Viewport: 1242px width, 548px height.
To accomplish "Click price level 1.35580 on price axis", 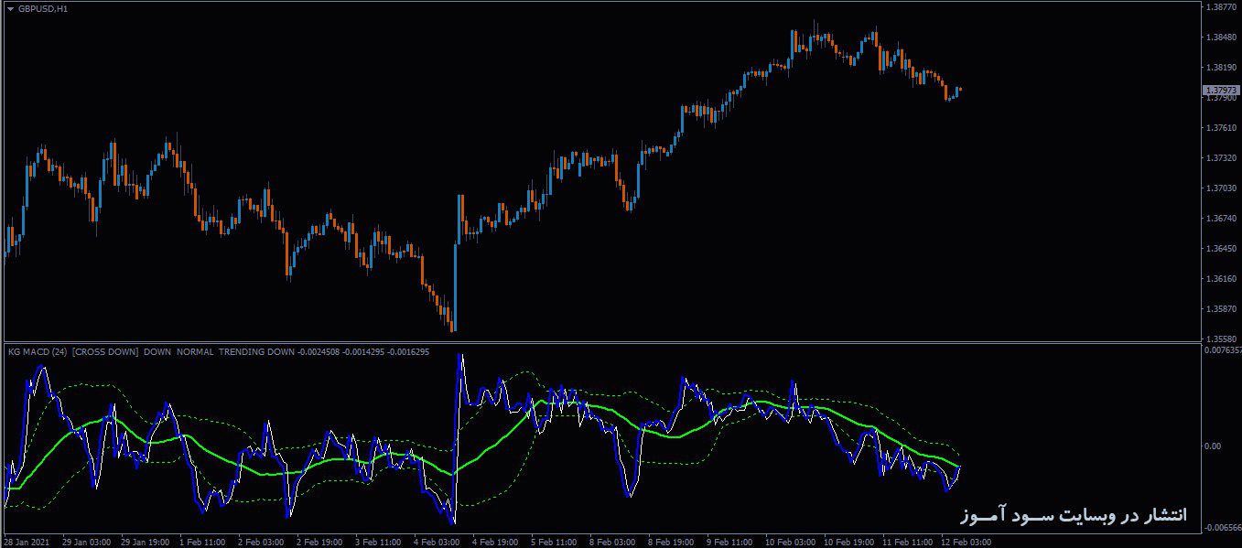I will point(1223,338).
